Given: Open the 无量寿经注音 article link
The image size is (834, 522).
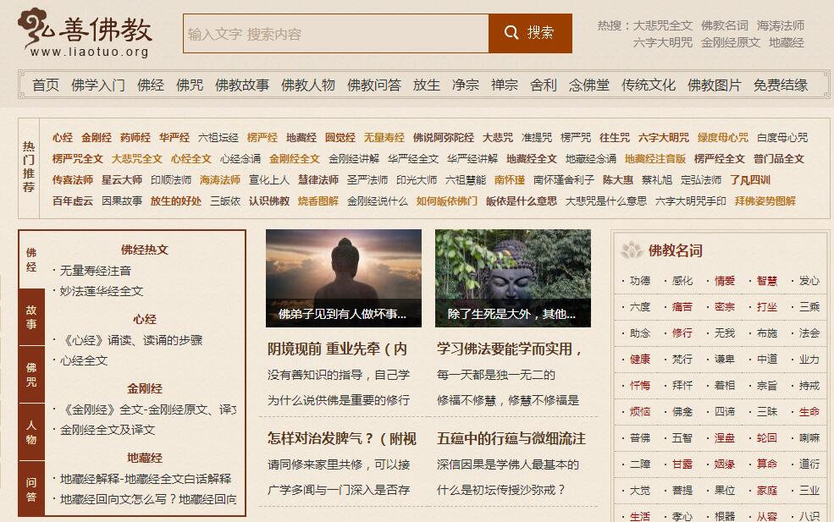Looking at the screenshot, I should coord(95,271).
